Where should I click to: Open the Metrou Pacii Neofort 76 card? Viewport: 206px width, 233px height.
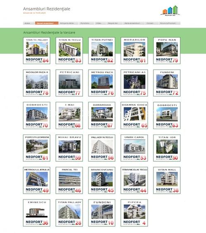pos(102,83)
